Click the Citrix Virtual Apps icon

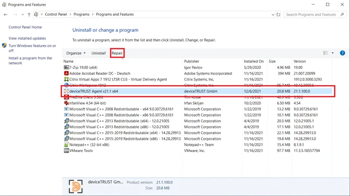point(66,80)
